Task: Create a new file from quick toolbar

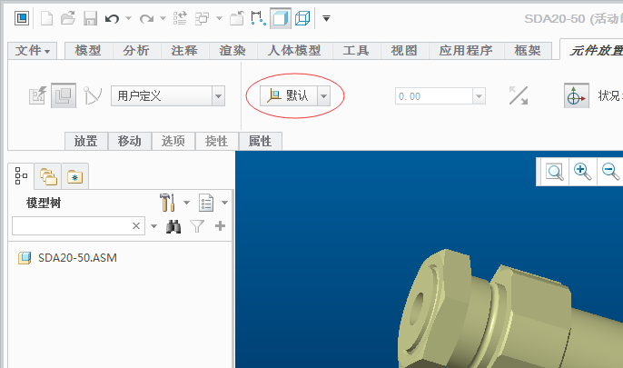Action: (47, 18)
